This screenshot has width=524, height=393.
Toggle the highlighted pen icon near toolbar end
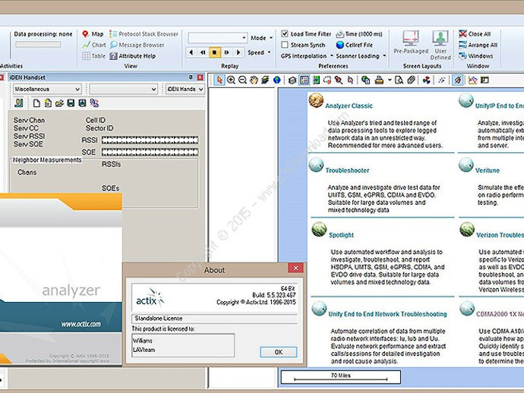click(457, 80)
